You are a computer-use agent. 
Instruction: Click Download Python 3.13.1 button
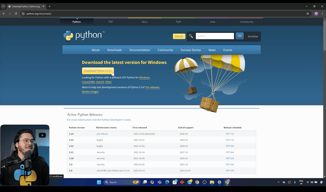tap(98, 71)
